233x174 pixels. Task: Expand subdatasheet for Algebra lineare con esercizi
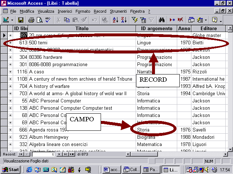coord(10,144)
